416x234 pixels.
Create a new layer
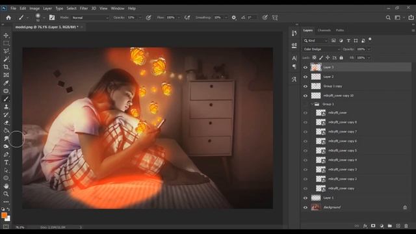click(x=398, y=226)
